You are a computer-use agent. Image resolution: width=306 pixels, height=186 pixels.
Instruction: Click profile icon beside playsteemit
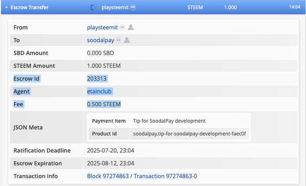click(x=131, y=27)
